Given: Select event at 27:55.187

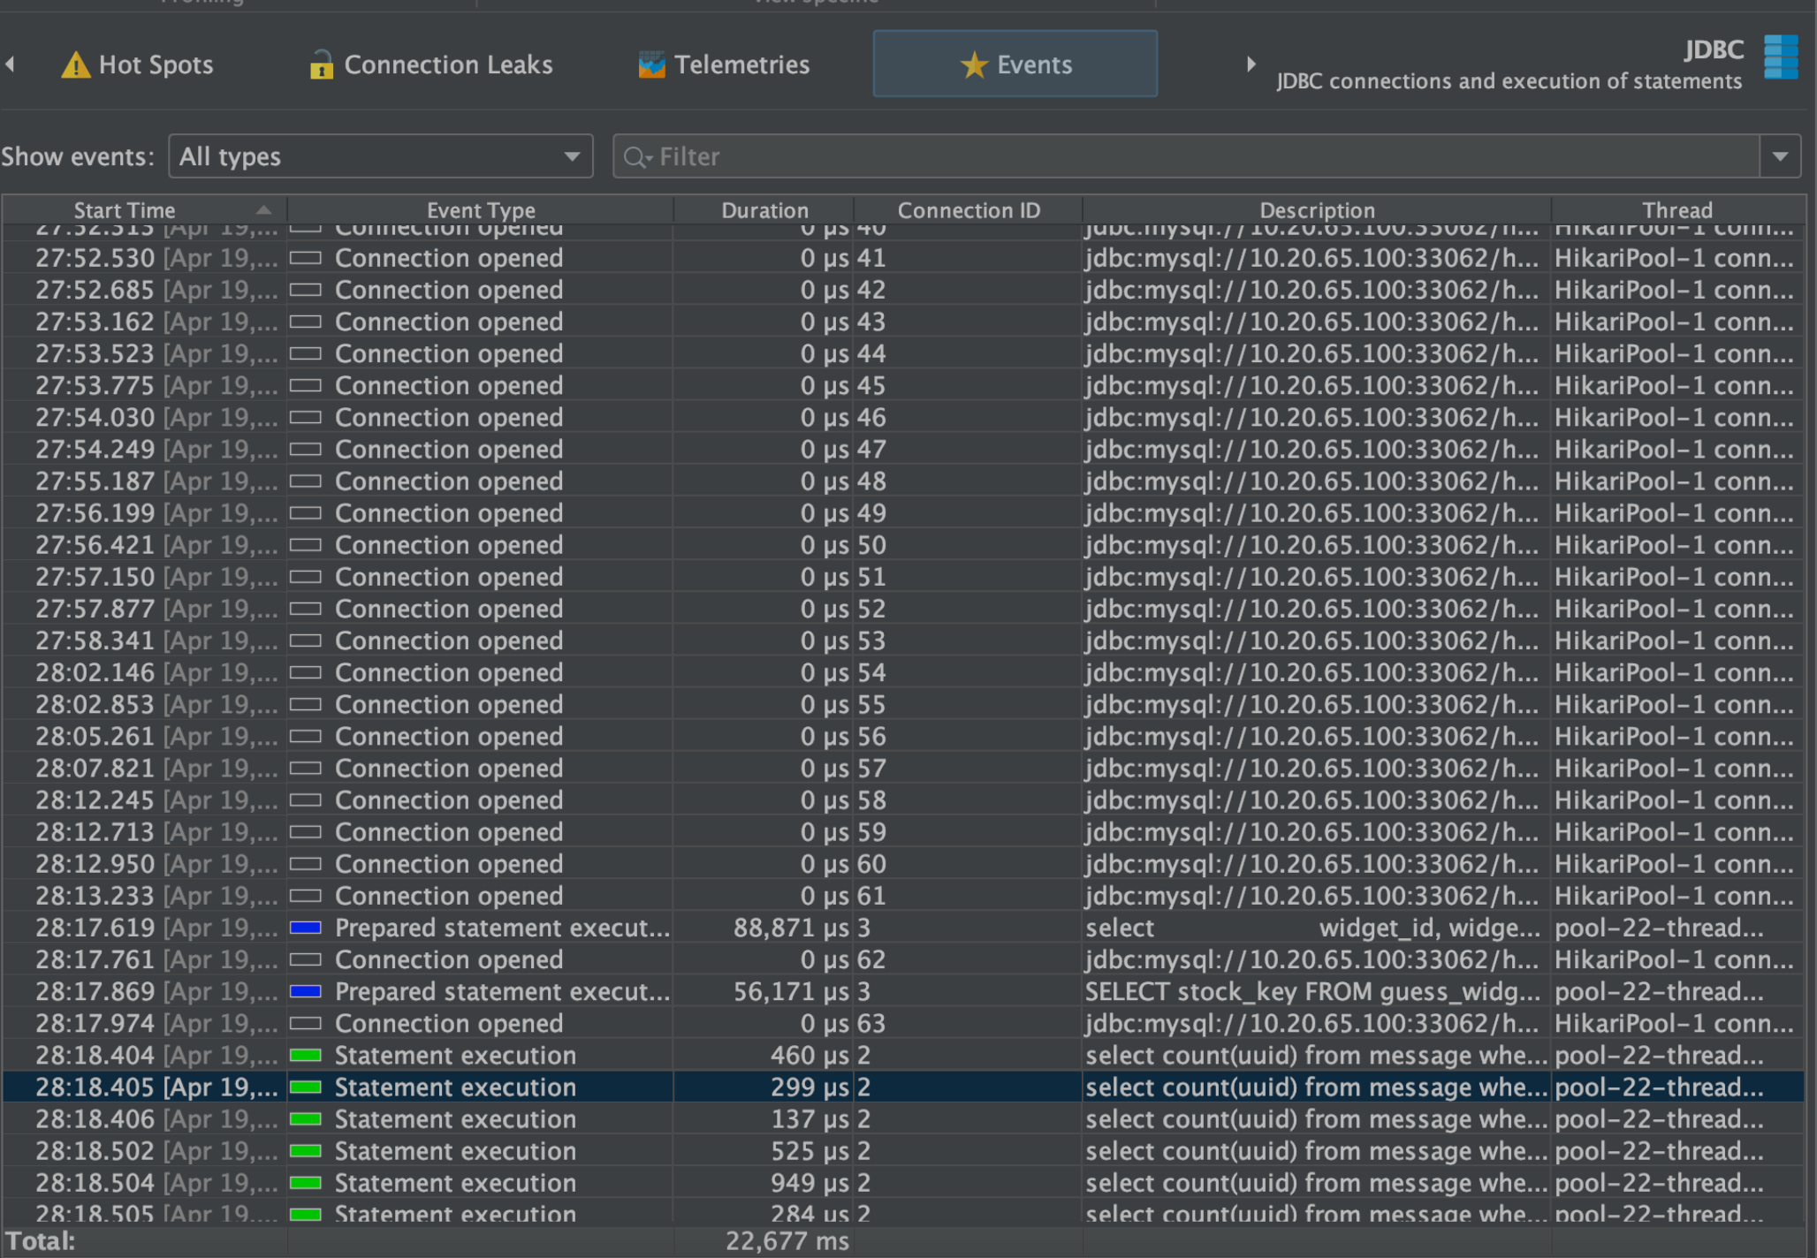Looking at the screenshot, I should (903, 481).
